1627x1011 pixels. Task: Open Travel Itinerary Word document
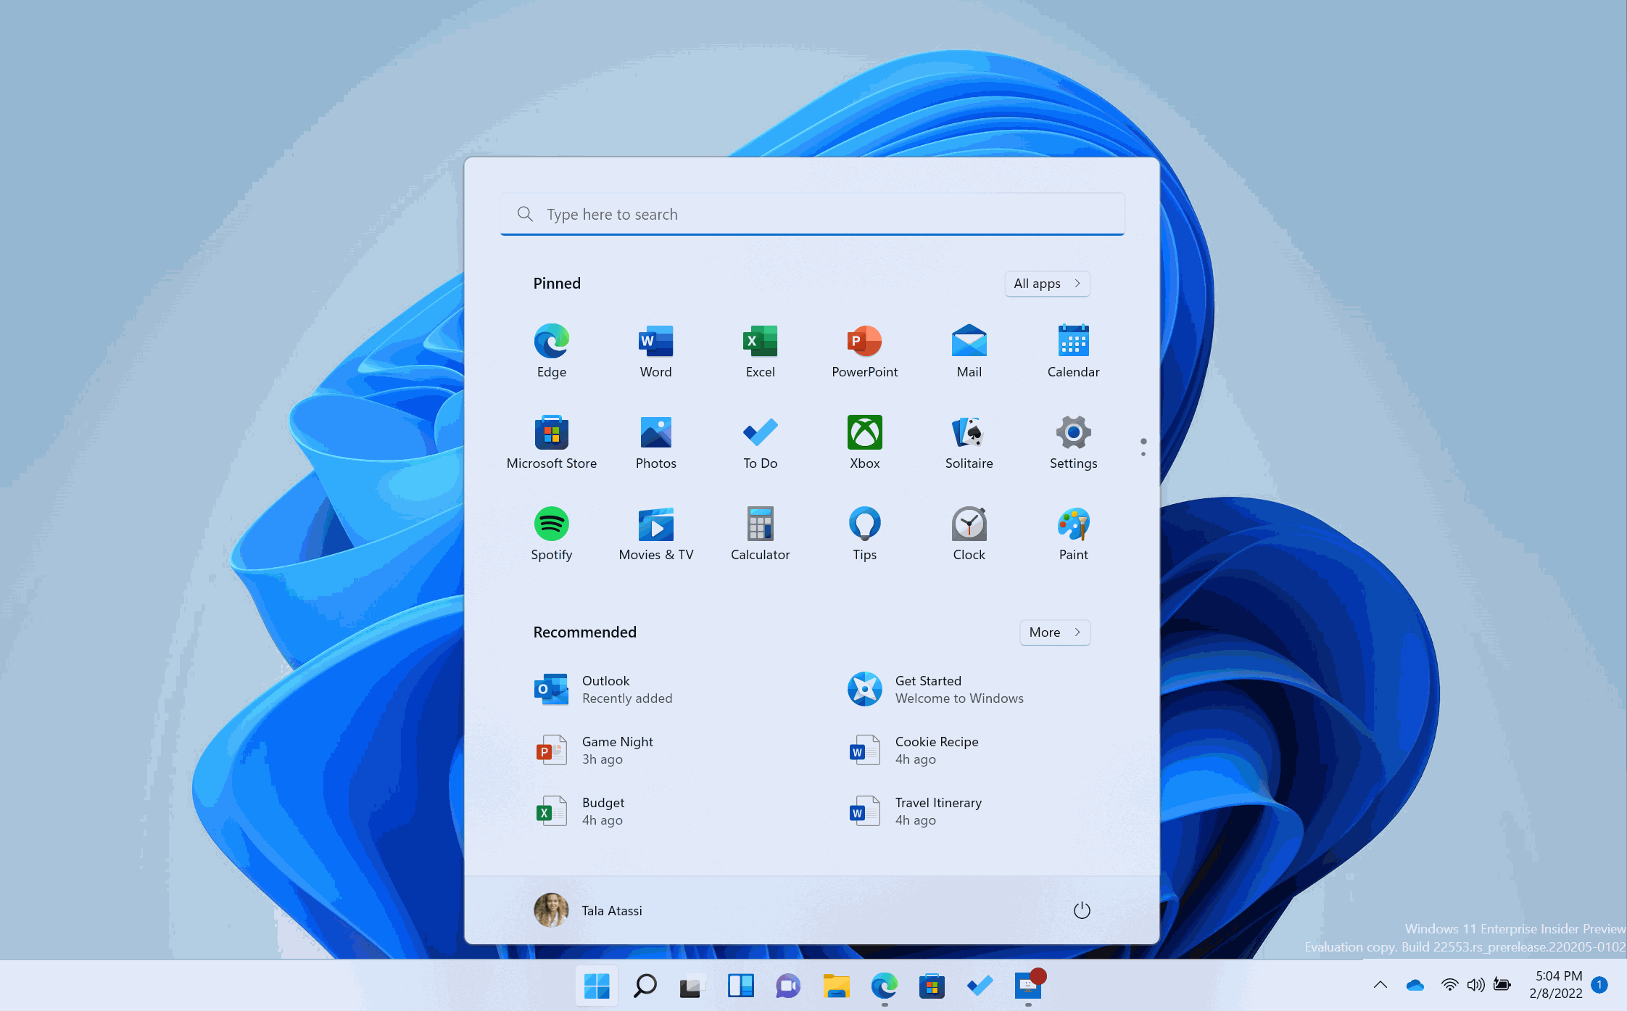pyautogui.click(x=938, y=811)
